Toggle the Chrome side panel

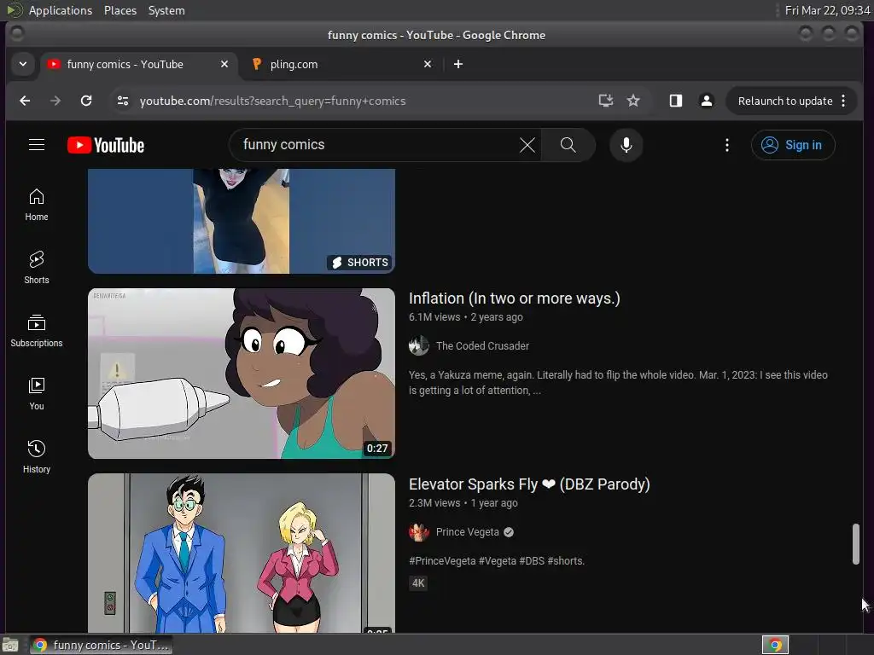(676, 101)
